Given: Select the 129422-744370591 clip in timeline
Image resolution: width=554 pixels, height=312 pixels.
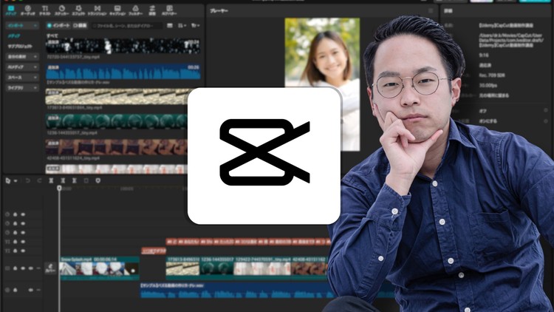Looking at the screenshot, I should pyautogui.click(x=262, y=268).
